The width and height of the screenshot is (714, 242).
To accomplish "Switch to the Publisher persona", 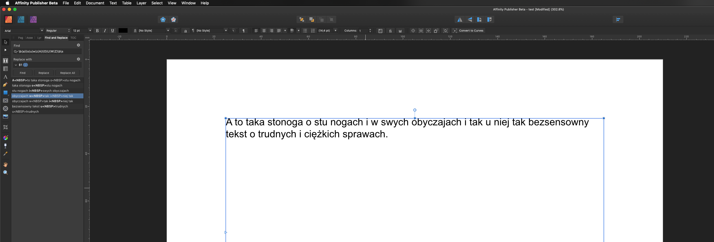I will coord(9,19).
